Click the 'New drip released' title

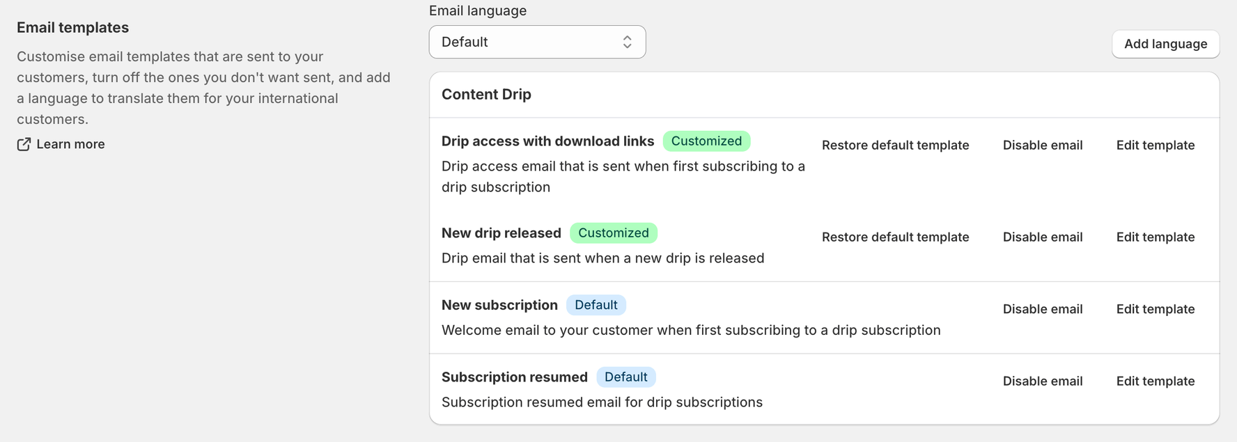501,233
